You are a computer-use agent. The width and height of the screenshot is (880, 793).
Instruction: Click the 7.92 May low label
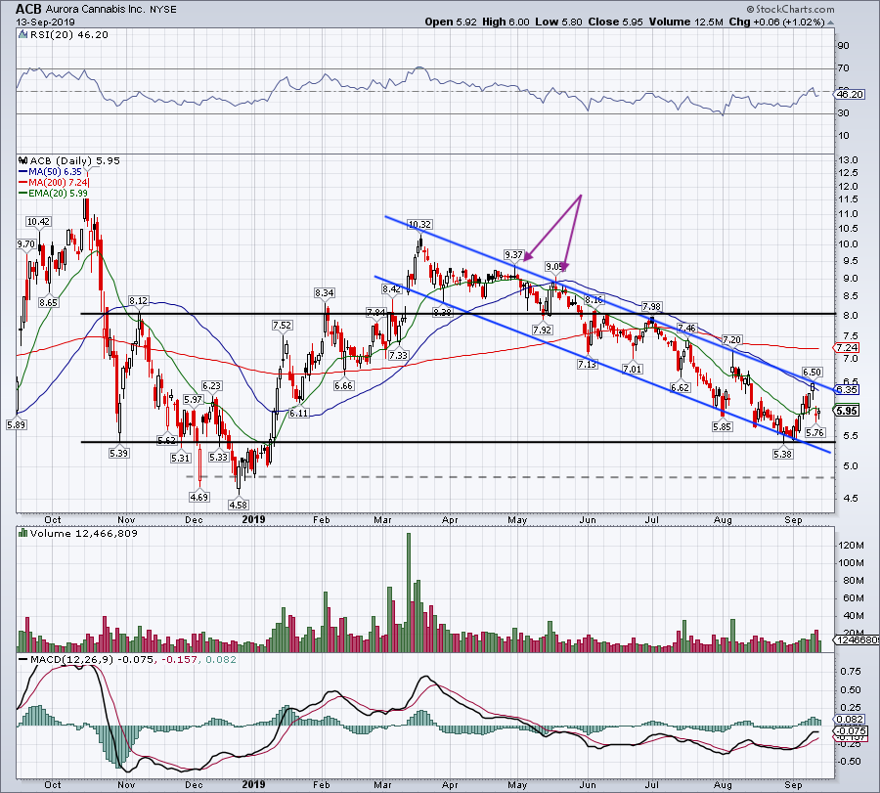pos(542,330)
